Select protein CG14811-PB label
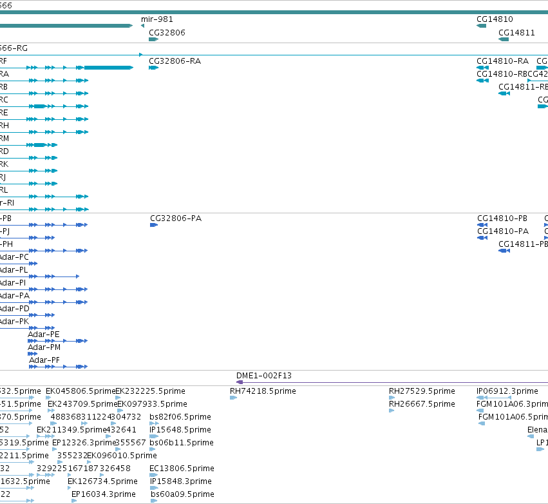548x504 pixels. [523, 244]
